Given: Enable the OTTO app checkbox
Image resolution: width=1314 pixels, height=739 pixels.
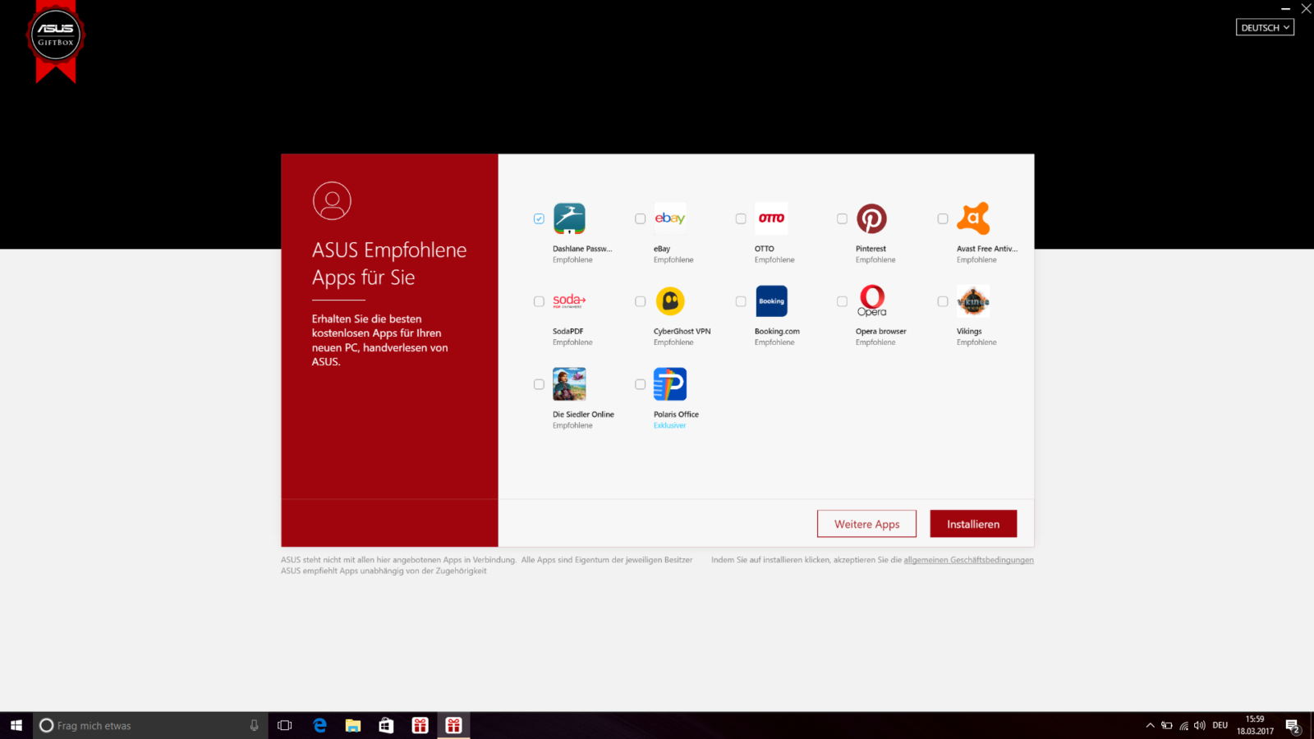Looking at the screenshot, I should pyautogui.click(x=741, y=218).
